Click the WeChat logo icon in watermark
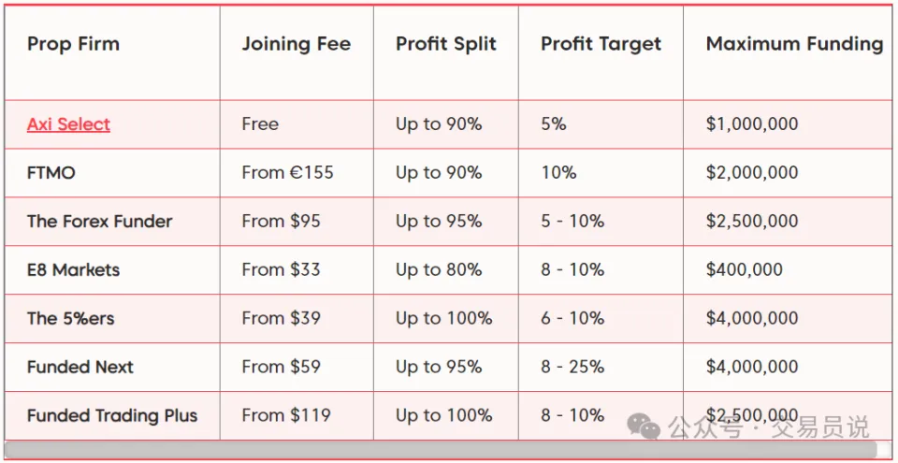The width and height of the screenshot is (898, 463). click(644, 427)
